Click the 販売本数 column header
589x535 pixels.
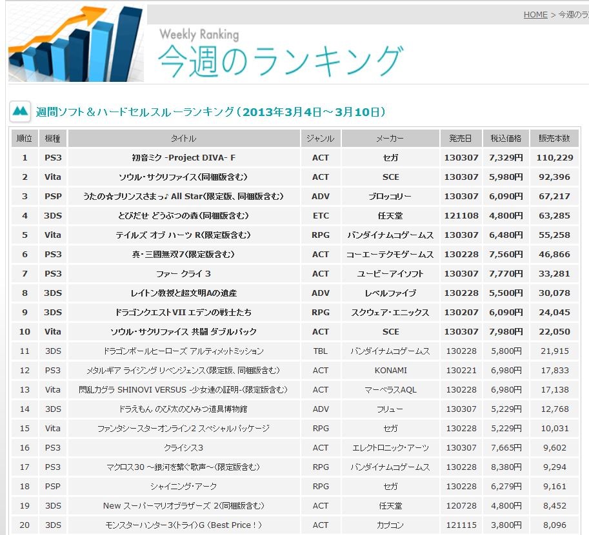(x=554, y=138)
